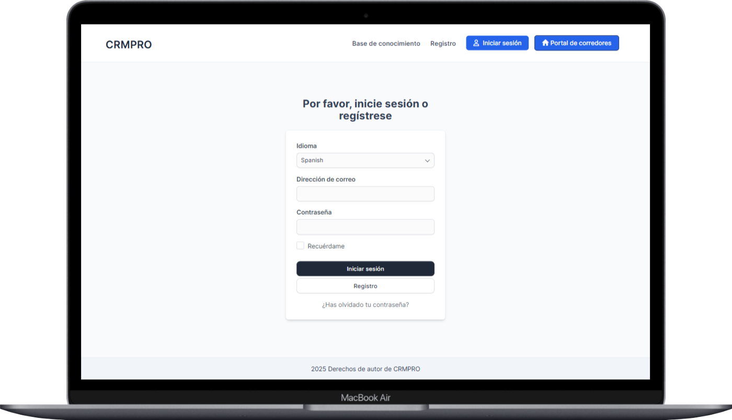Click the webcam dot above the screen
The width and height of the screenshot is (732, 420).
(x=366, y=16)
